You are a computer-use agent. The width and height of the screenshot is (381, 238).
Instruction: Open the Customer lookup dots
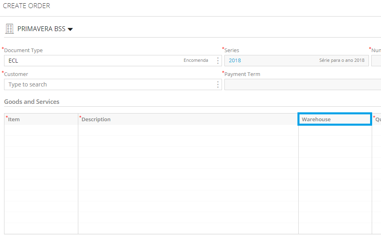point(218,84)
